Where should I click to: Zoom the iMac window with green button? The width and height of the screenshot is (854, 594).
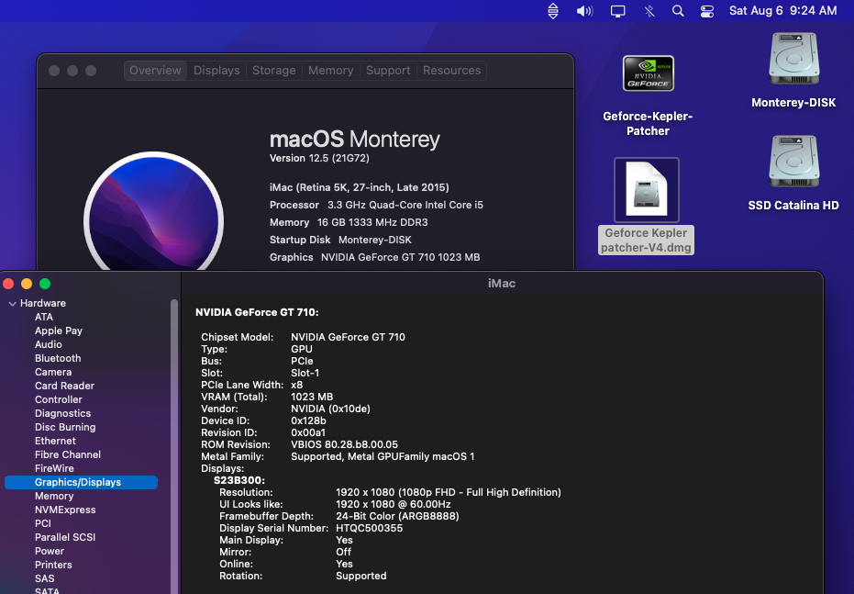click(x=45, y=284)
